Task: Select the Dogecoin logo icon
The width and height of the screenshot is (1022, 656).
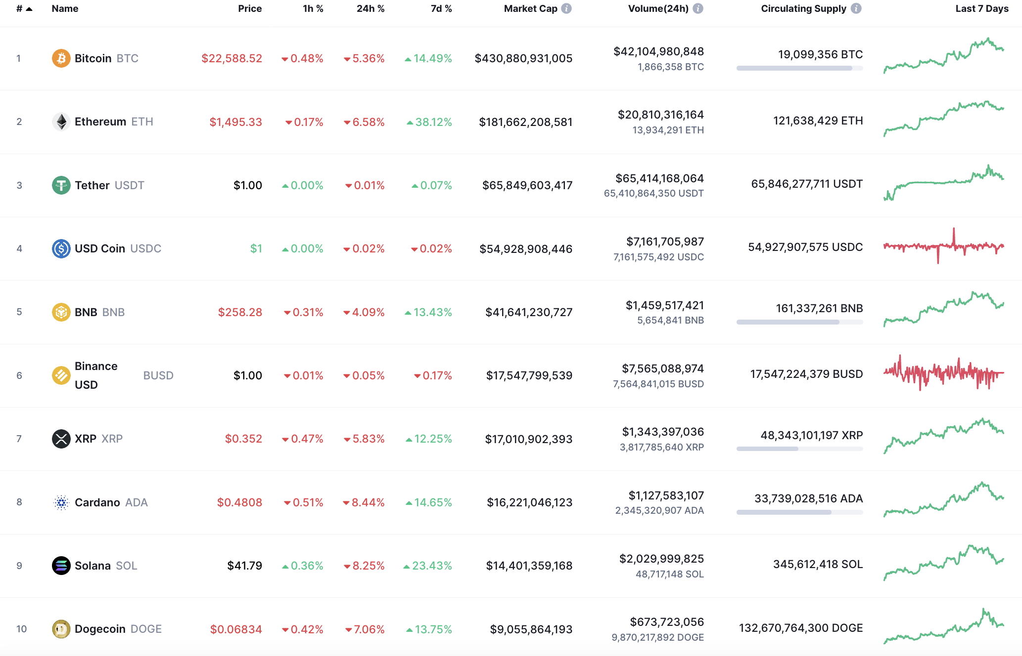Action: tap(61, 629)
